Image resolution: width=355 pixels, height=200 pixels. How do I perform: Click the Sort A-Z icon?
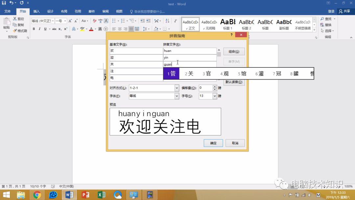(x=167, y=21)
